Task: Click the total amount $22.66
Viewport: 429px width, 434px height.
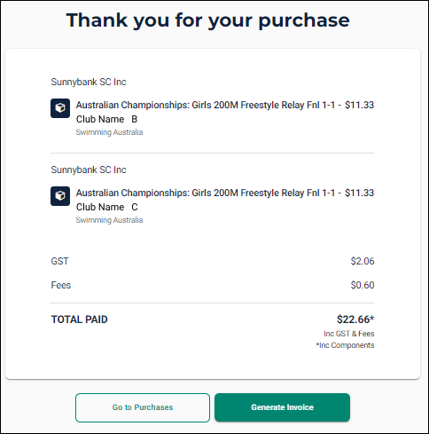Action: [355, 320]
